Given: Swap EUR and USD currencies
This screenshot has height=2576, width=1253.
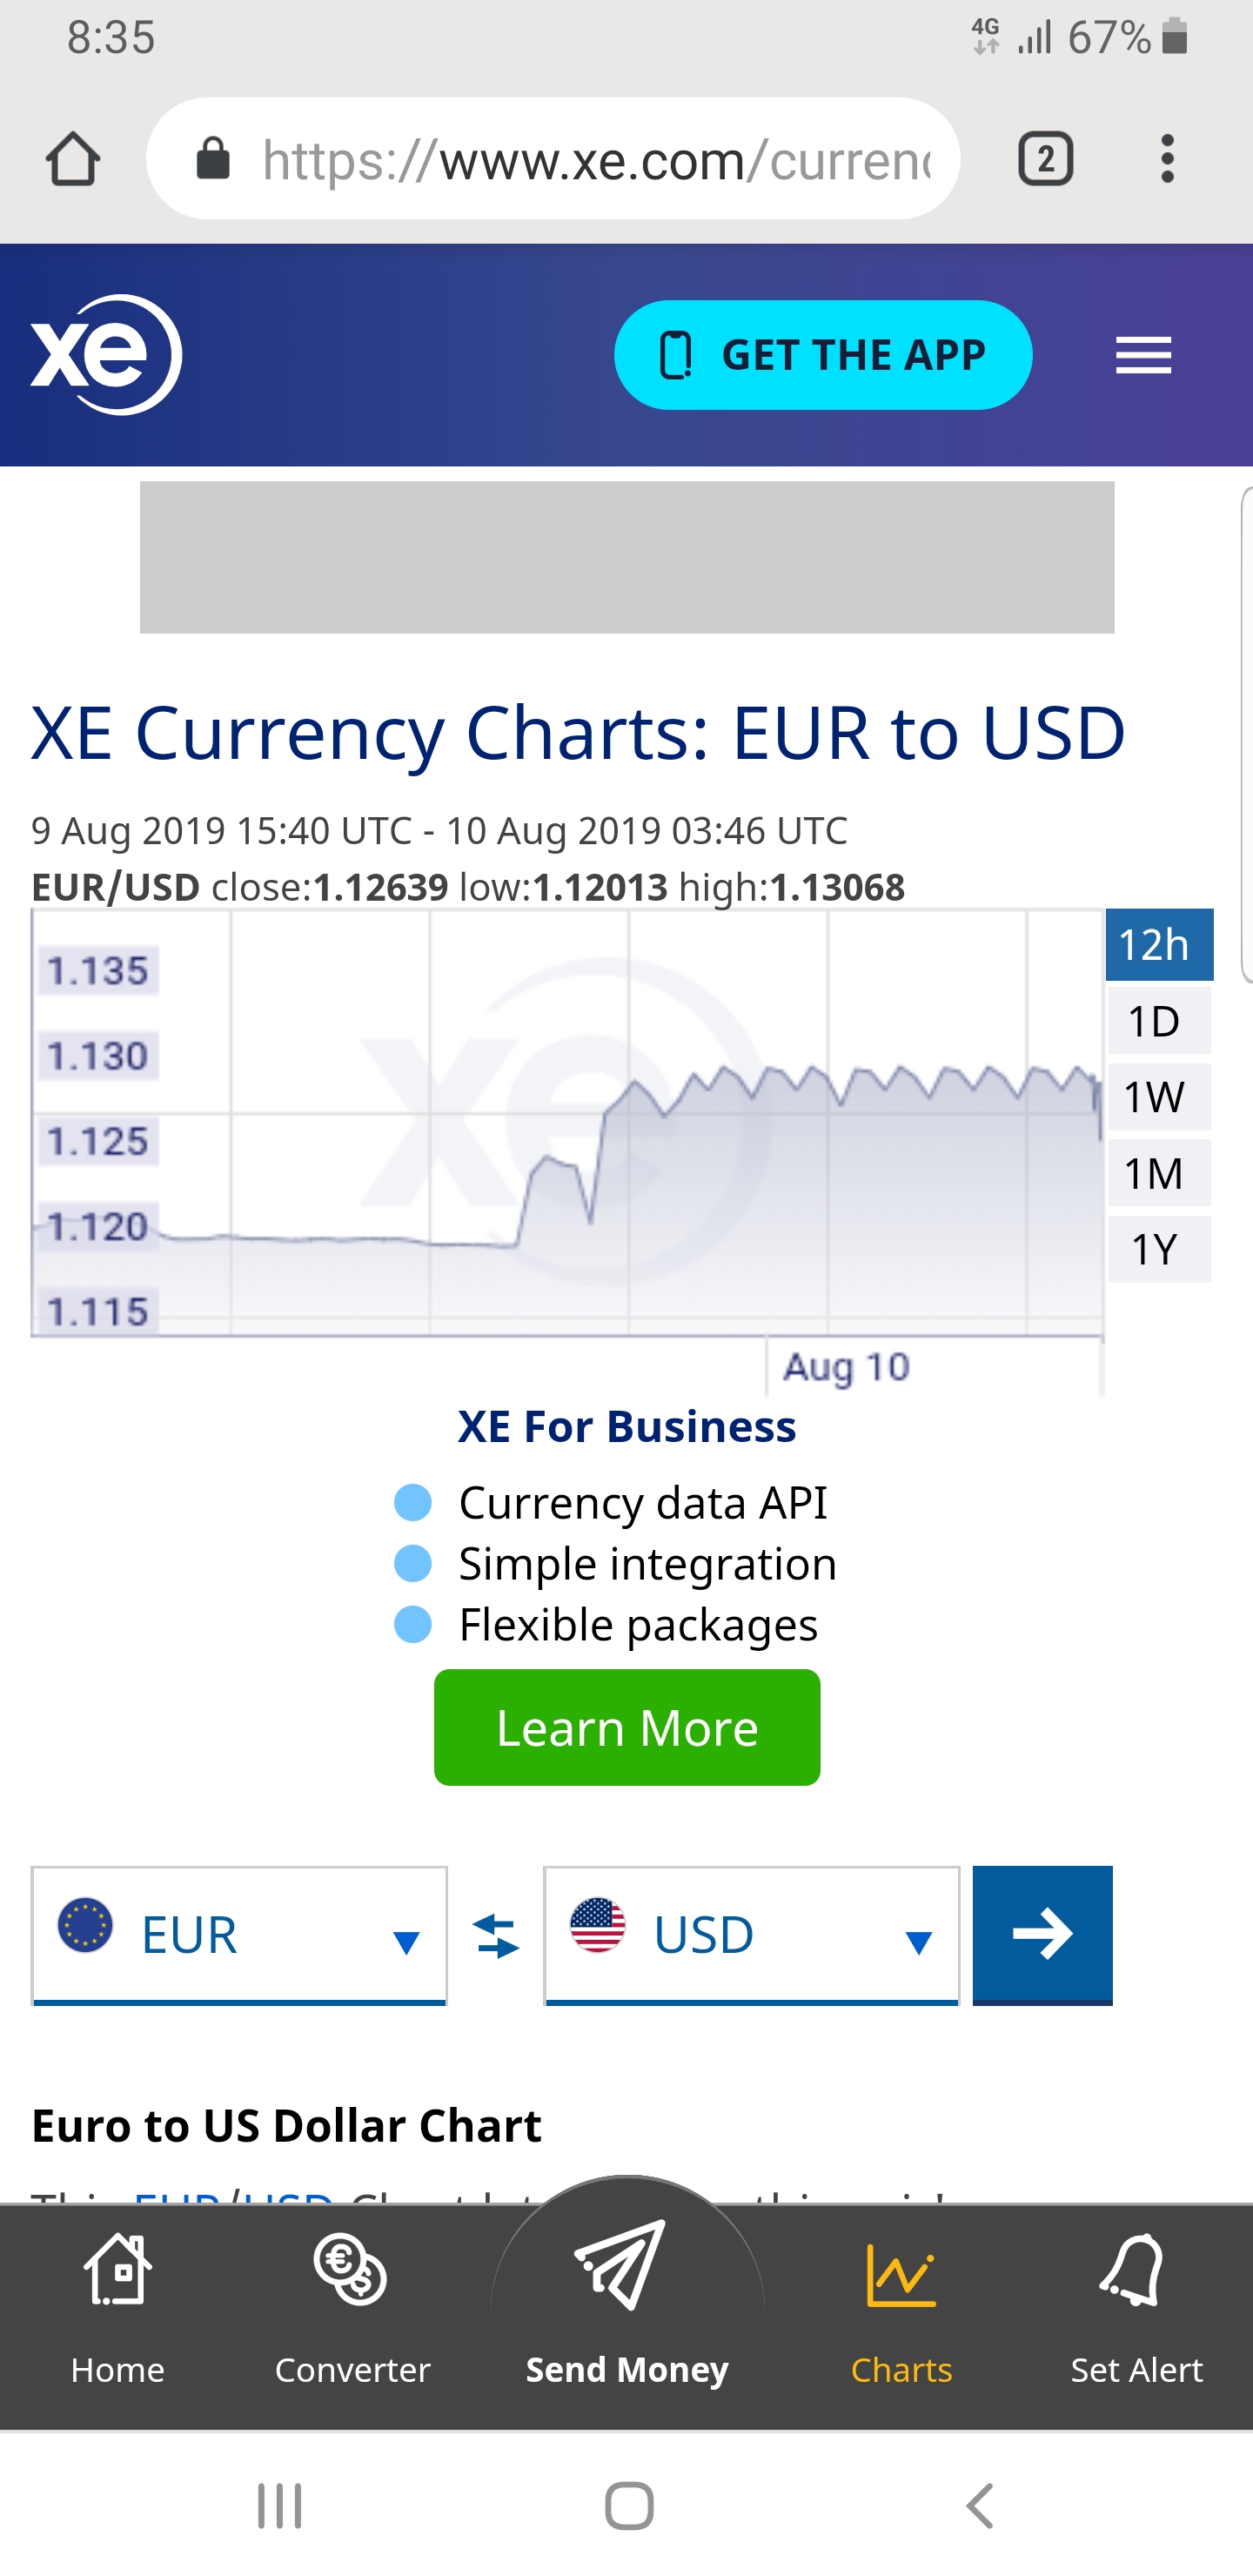Looking at the screenshot, I should tap(496, 1936).
